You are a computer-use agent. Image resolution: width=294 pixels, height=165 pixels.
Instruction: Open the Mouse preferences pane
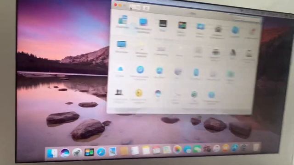click(180, 49)
